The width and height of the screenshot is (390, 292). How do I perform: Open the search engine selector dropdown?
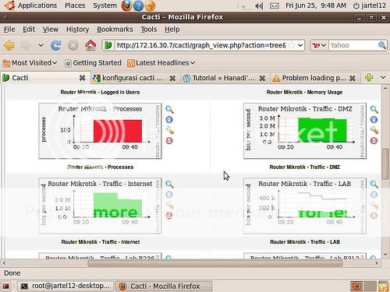point(319,45)
